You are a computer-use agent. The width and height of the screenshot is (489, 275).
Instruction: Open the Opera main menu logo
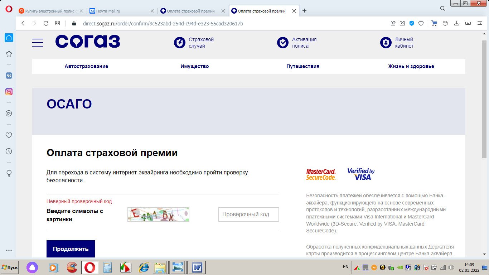[x=9, y=10]
